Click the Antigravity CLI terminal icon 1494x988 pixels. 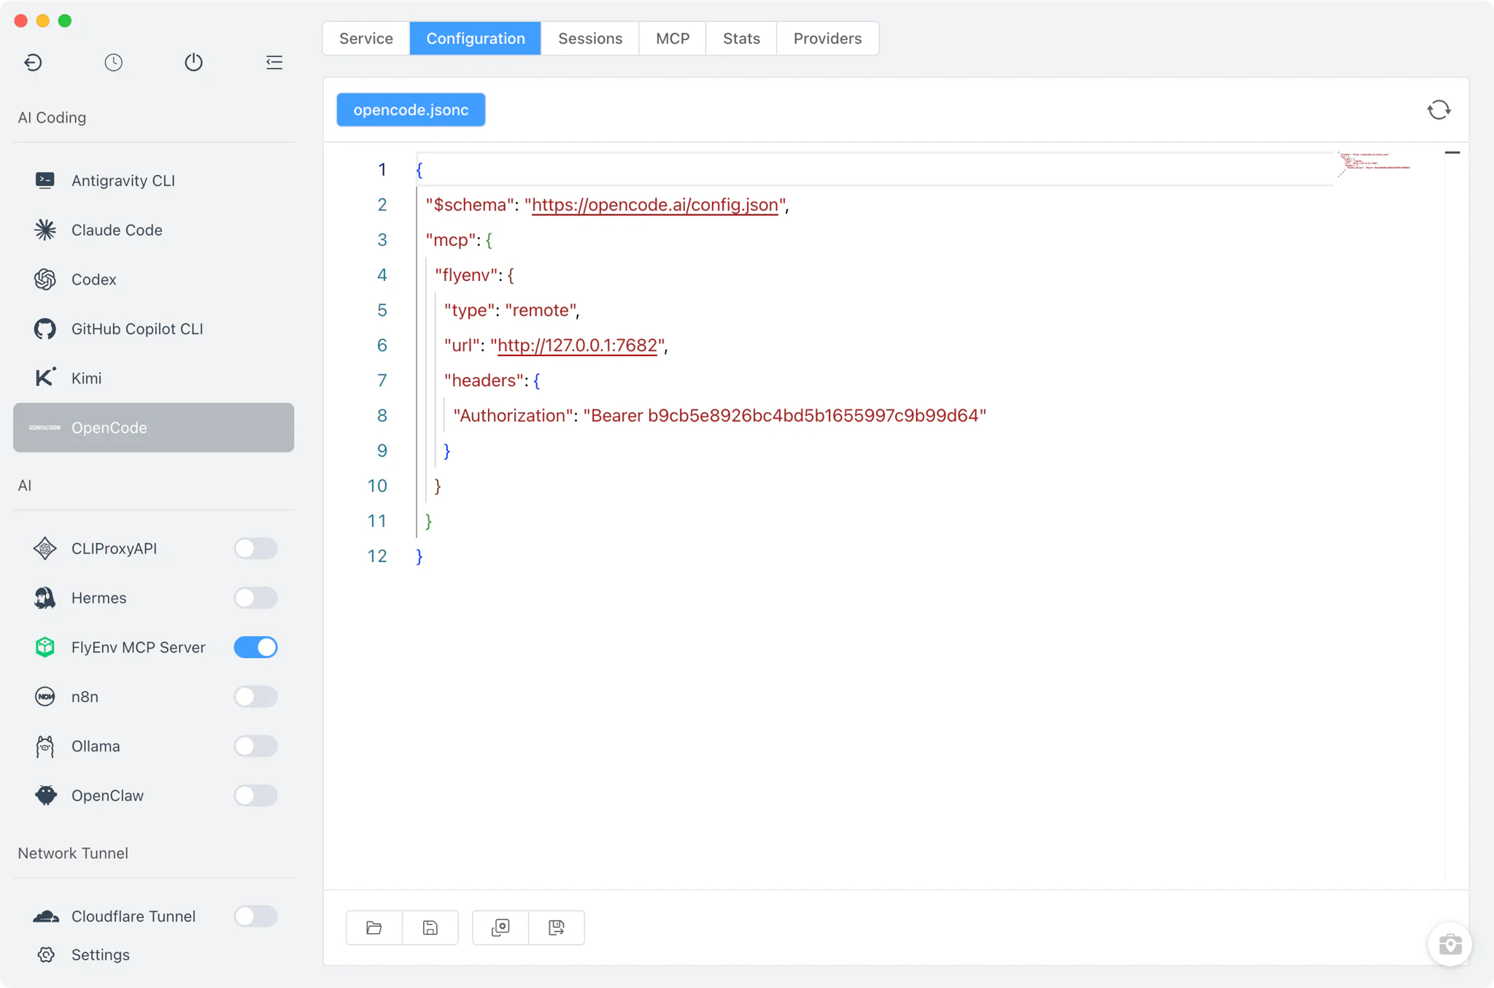coord(45,180)
